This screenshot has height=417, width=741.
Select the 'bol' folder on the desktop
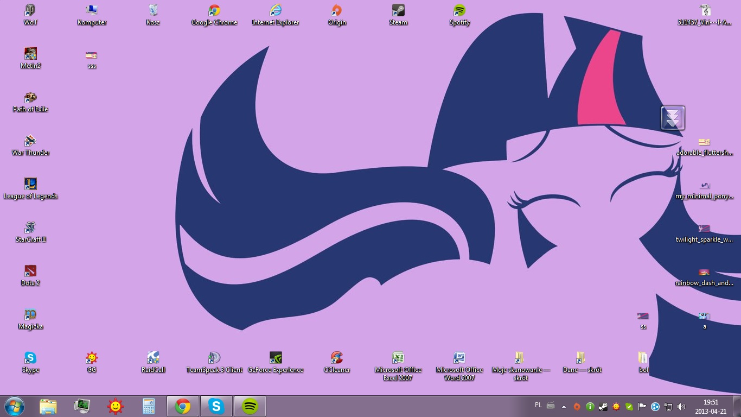(x=643, y=362)
